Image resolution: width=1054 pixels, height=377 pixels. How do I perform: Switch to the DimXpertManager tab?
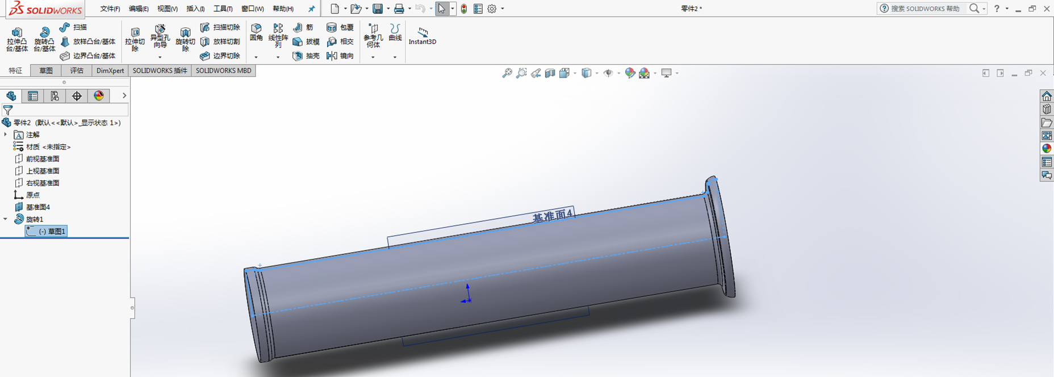tap(77, 96)
